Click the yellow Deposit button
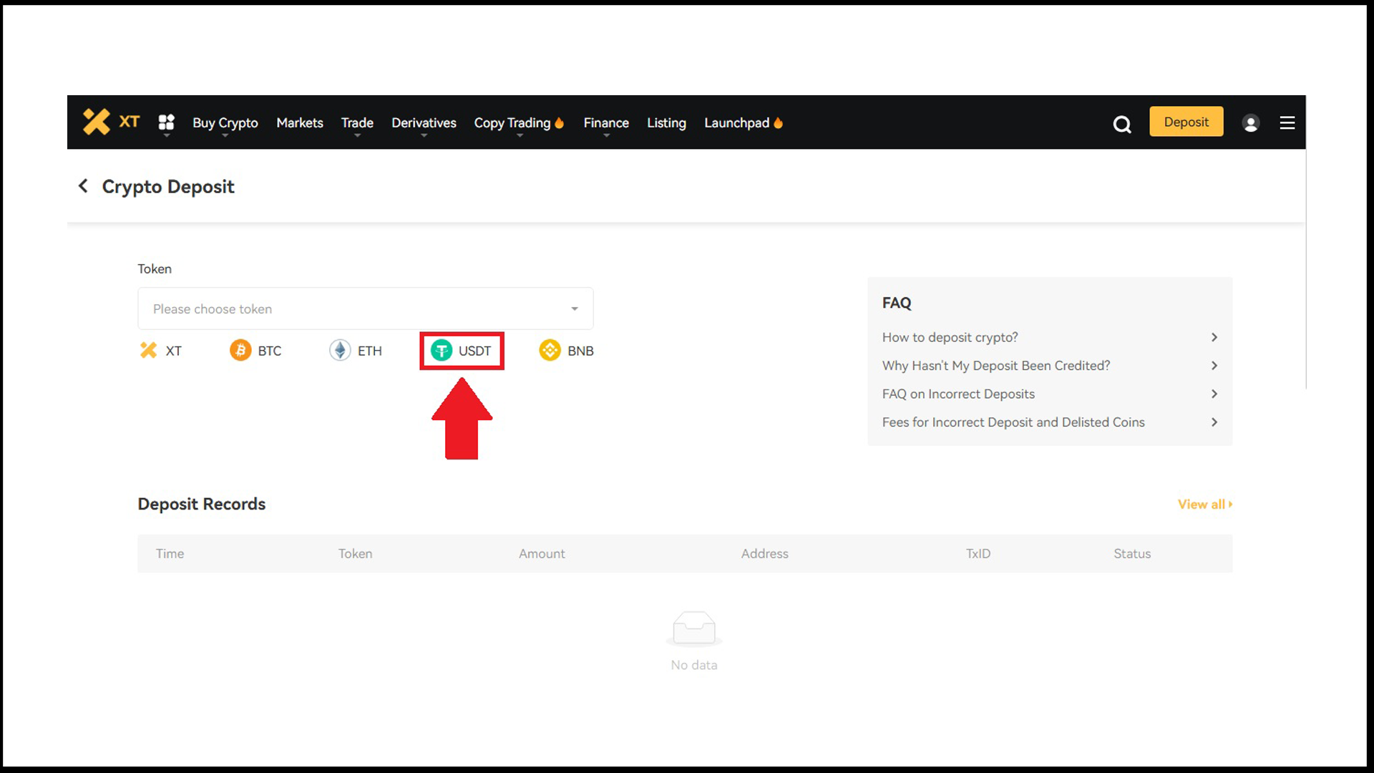This screenshot has height=773, width=1374. [x=1186, y=122]
